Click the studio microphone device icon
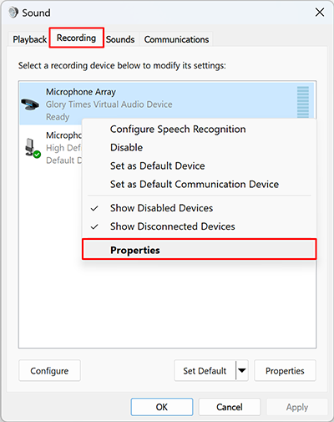This screenshot has width=334, height=422. (30, 147)
